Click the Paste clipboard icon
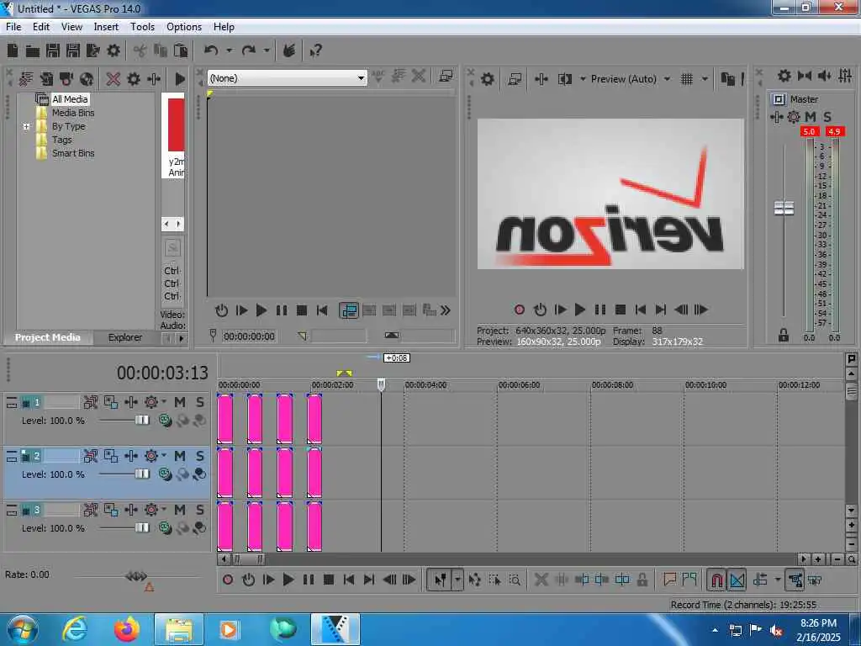861x646 pixels. pos(181,51)
